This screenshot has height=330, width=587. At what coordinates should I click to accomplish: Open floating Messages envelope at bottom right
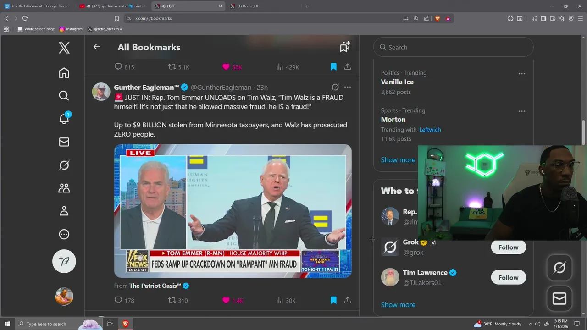(x=559, y=299)
